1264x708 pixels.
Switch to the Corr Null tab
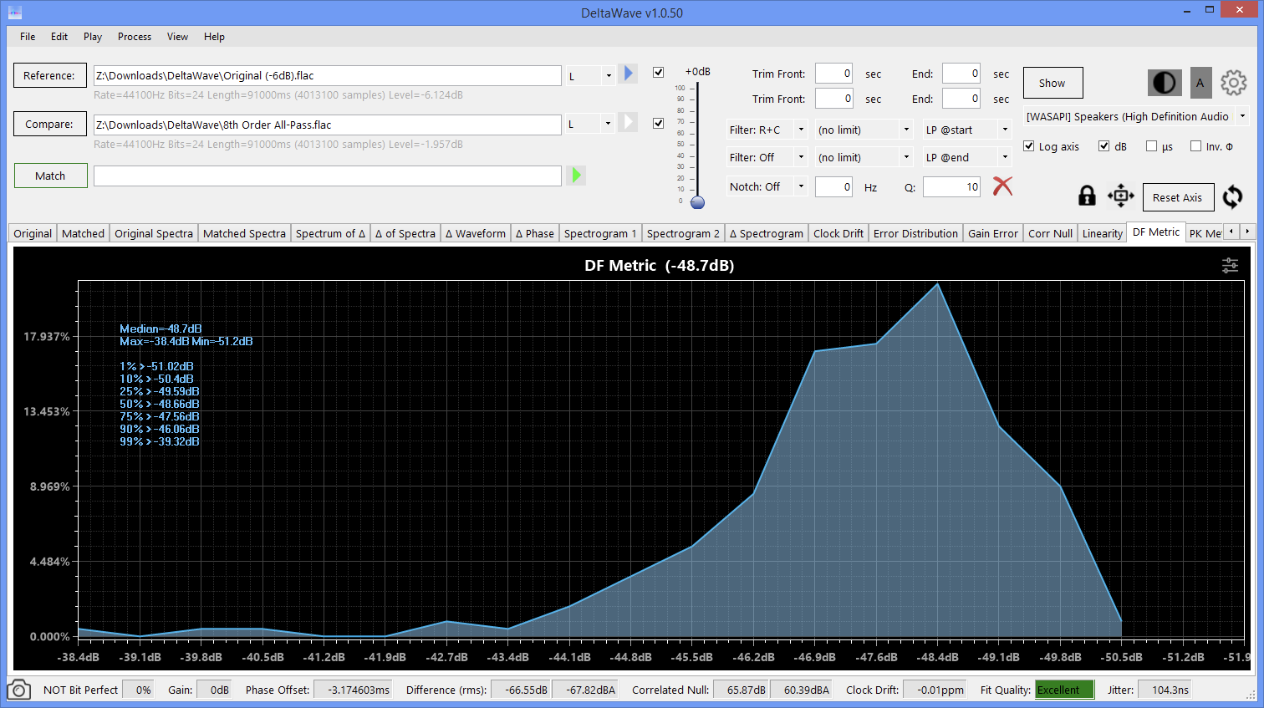click(1050, 233)
